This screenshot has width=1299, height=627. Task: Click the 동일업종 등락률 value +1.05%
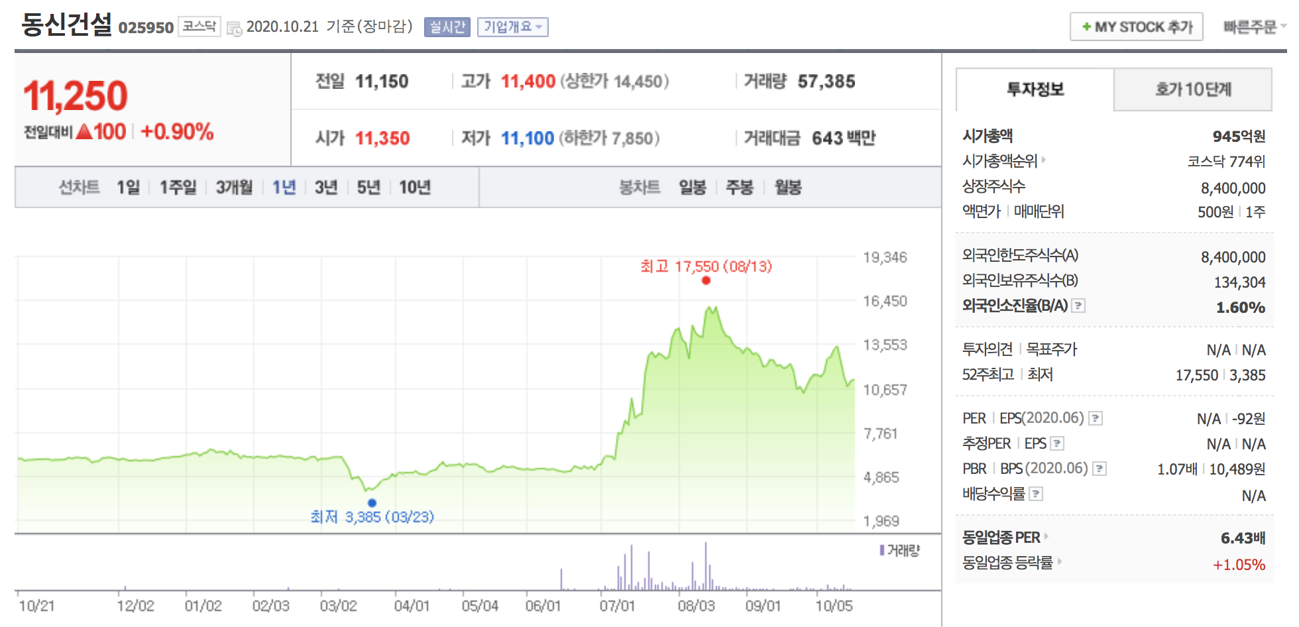(x=1239, y=565)
